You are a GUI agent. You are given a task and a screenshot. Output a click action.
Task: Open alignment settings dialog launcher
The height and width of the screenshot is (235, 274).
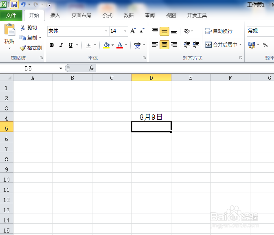pyautogui.click(x=241, y=58)
